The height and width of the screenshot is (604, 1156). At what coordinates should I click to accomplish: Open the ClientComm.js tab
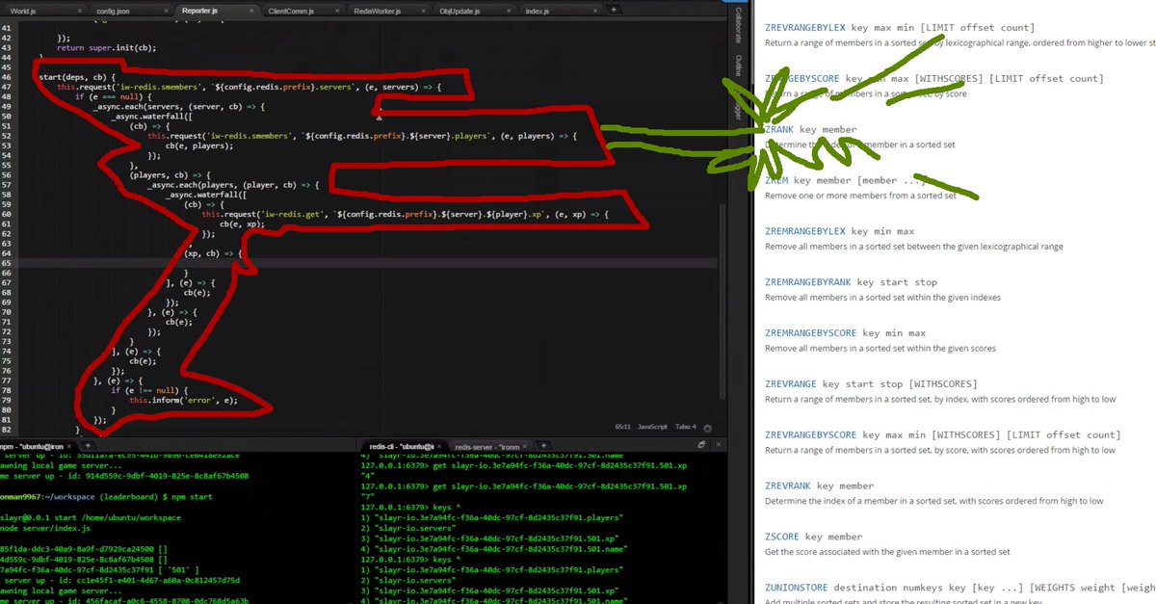[x=290, y=9]
